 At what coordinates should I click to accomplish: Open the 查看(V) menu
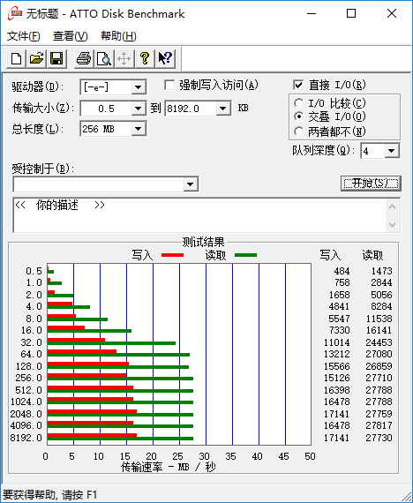point(71,36)
